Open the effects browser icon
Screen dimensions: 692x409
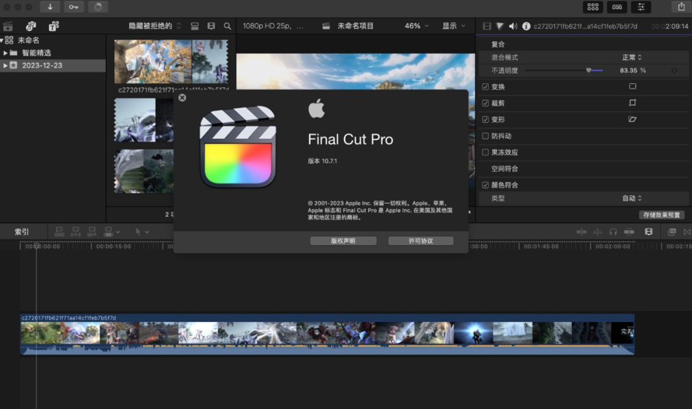click(672, 232)
